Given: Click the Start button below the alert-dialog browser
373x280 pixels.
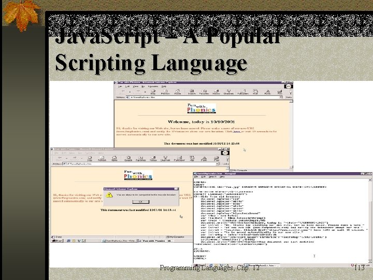Looking at the screenshot, I should [57, 241].
